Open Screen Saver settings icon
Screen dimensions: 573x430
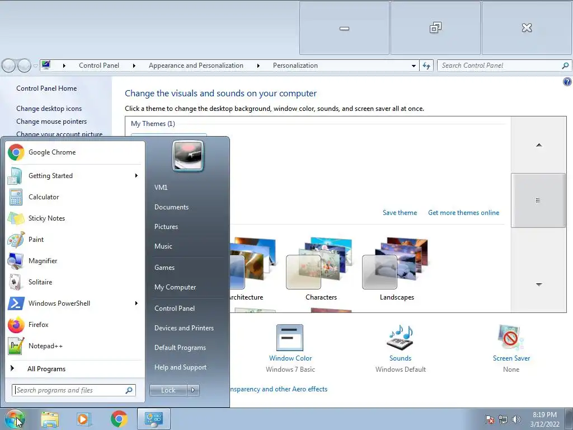(x=511, y=338)
